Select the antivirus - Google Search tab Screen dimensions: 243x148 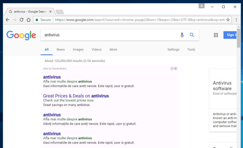(x=30, y=12)
